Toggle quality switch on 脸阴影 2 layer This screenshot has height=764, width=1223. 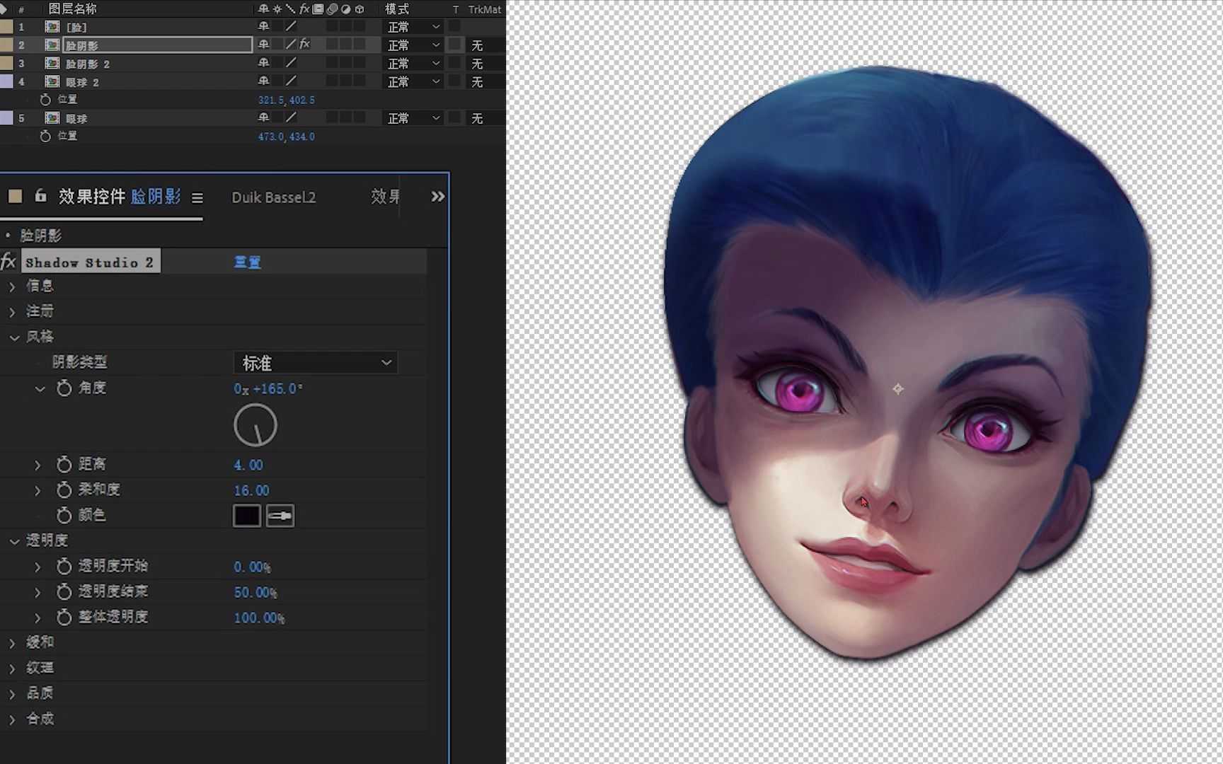291,63
